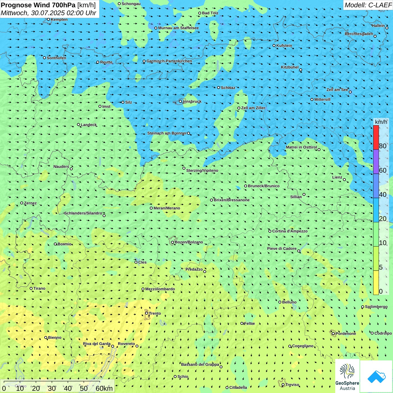Image resolution: width=393 pixels, height=393 pixels.
Task: Select the "Riva del Garda" label
Action: (97, 344)
